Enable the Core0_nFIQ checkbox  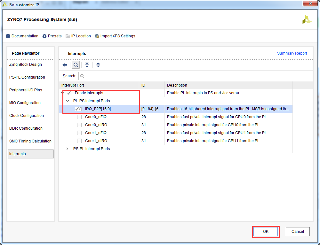79,117
